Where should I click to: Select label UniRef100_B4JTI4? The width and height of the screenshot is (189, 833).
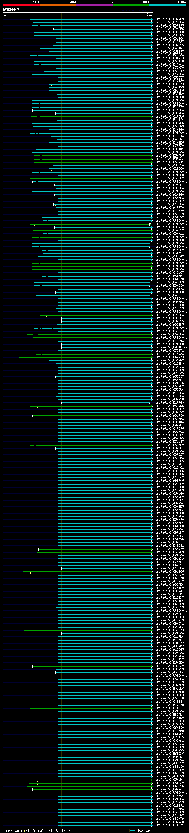pyautogui.click(x=169, y=120)
